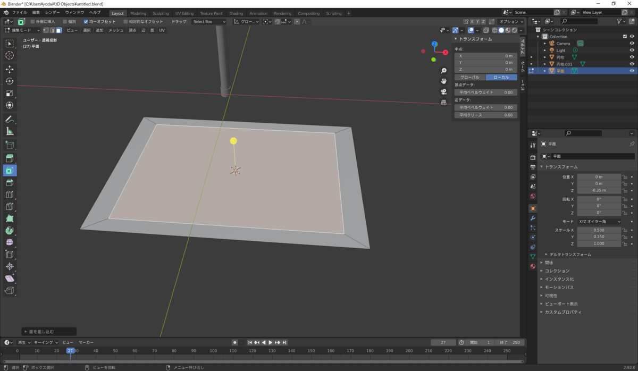The height and width of the screenshot is (371, 638).
Task: Select the Shrink/Fatten tool
Action: (10, 266)
